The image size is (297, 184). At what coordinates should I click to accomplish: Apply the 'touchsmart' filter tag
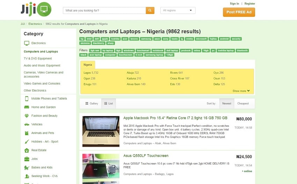(143, 51)
